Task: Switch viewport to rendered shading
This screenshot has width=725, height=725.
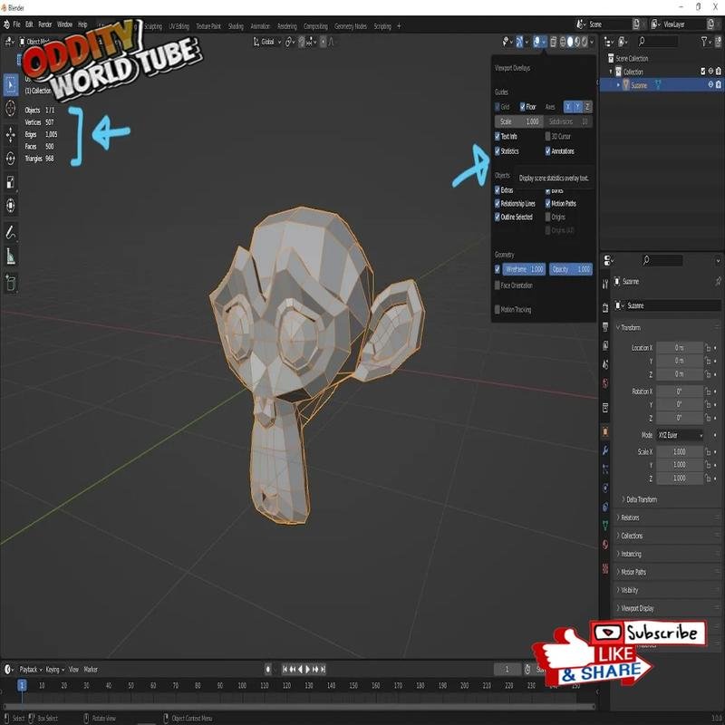Action: pos(585,42)
